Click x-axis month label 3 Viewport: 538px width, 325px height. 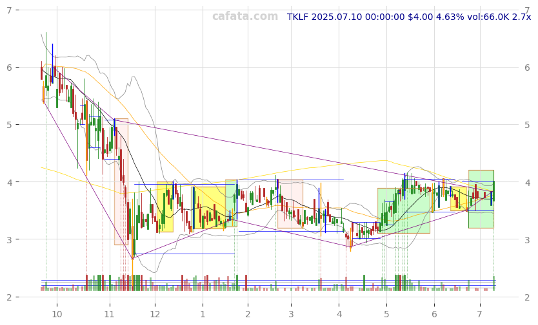[291, 314]
